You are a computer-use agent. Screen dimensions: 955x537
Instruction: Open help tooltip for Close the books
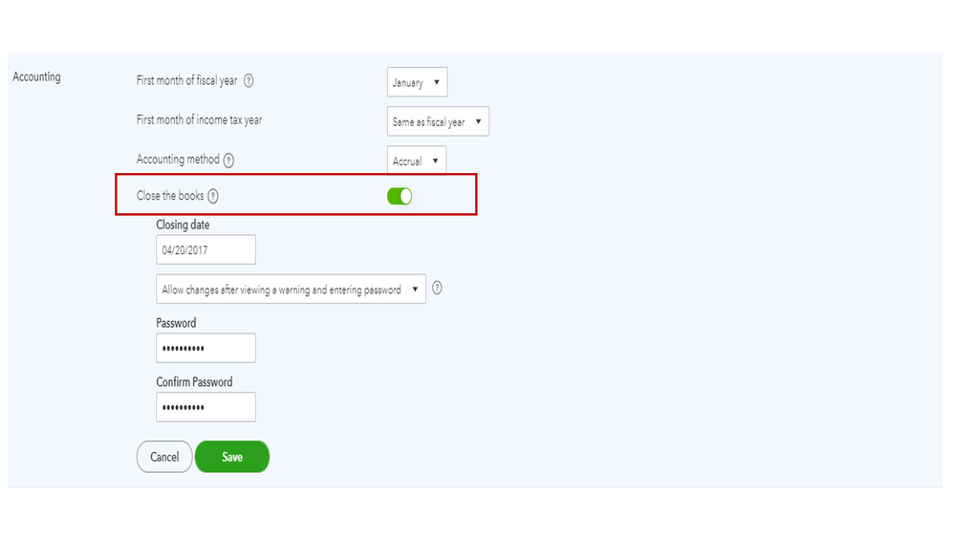tap(213, 196)
